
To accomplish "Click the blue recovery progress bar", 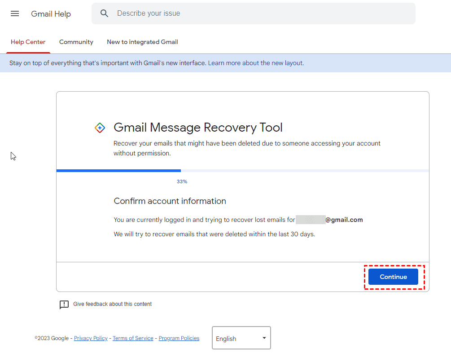I will (118, 171).
